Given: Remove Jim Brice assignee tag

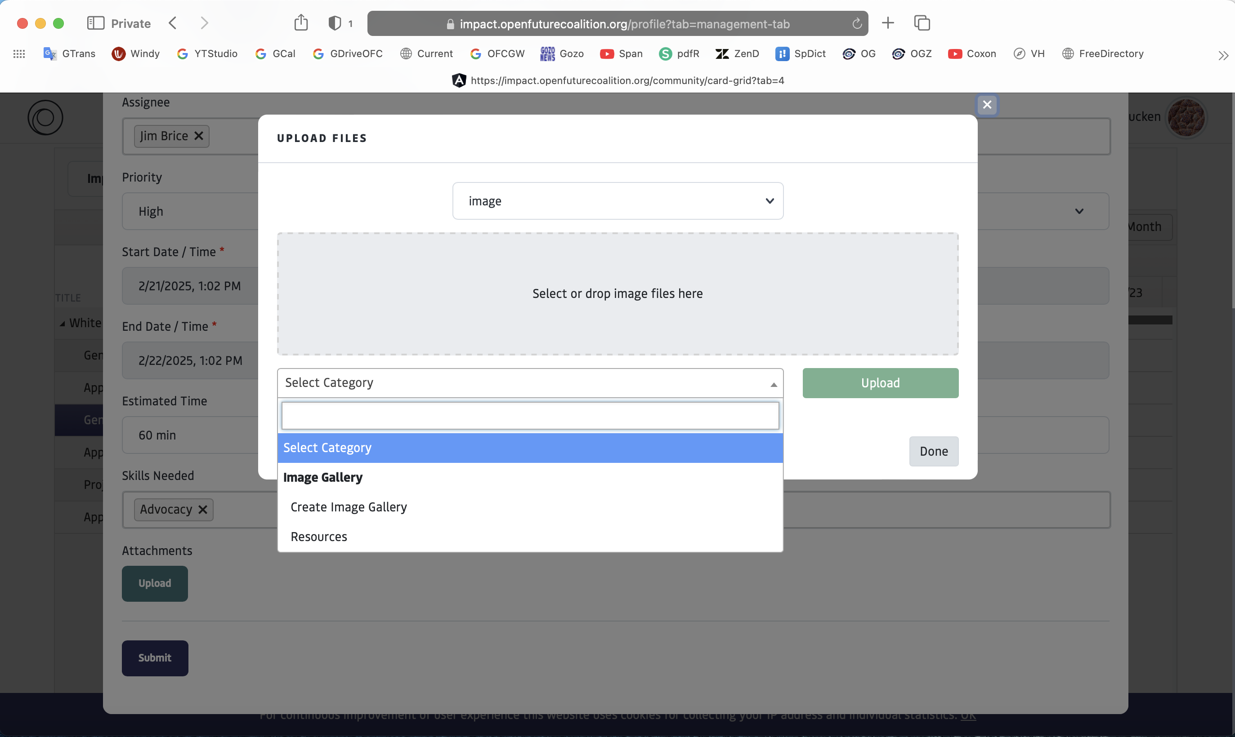Looking at the screenshot, I should (199, 136).
